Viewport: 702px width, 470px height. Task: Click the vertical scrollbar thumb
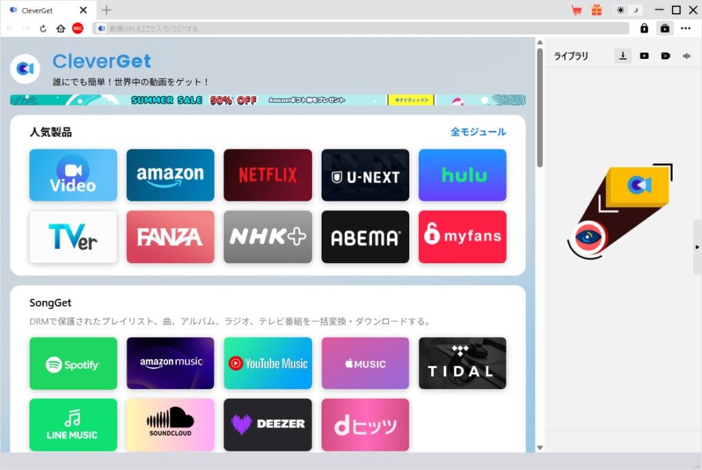(x=540, y=108)
